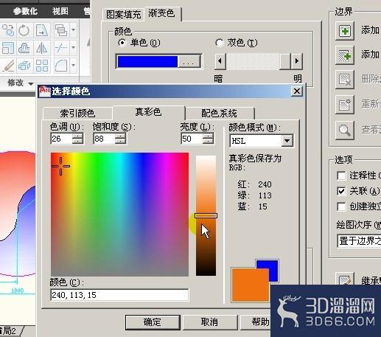Open the Draw order dropdown
381x337 pixels.
point(360,241)
